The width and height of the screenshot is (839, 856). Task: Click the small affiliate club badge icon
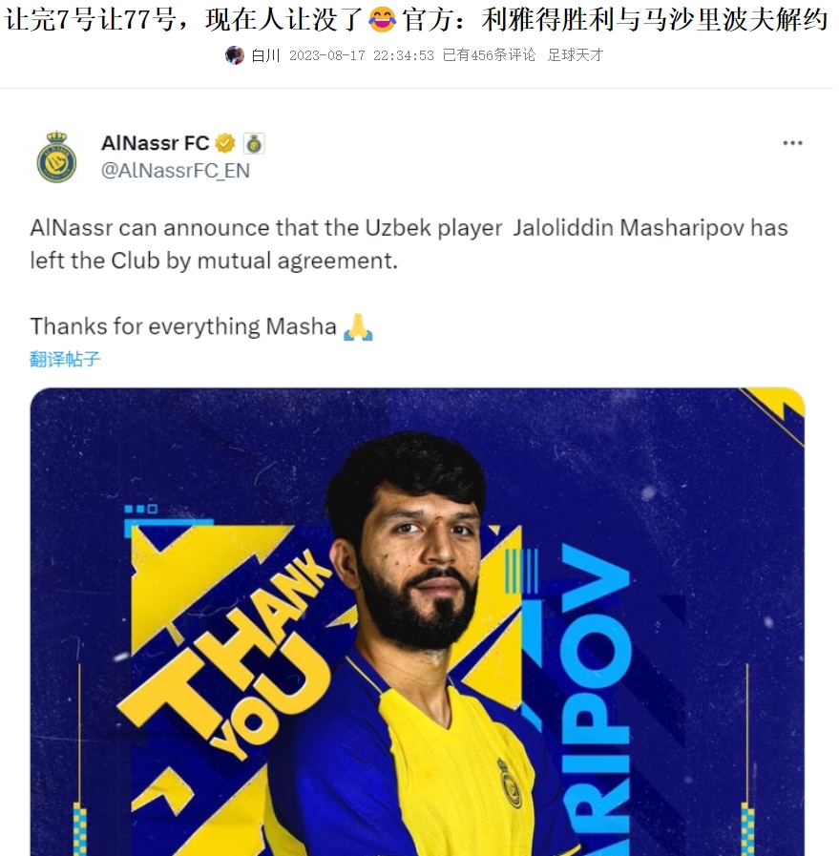pos(254,144)
